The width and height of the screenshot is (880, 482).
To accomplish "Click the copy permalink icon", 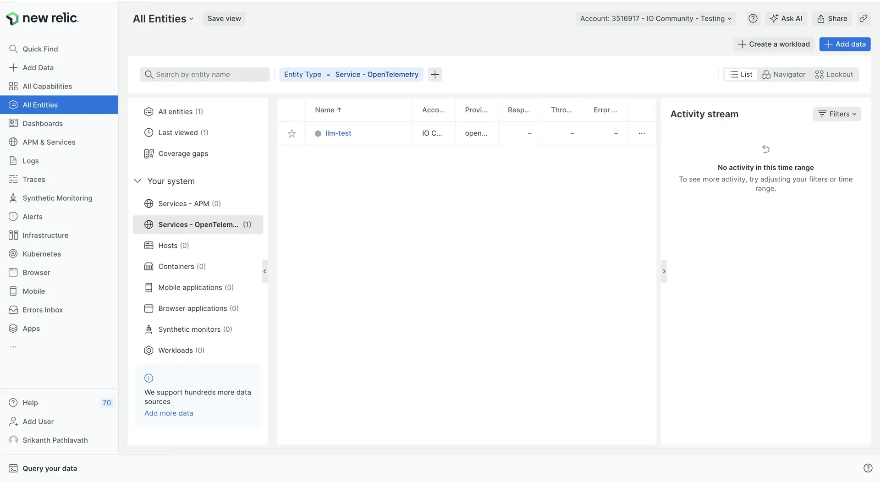I will coord(863,18).
